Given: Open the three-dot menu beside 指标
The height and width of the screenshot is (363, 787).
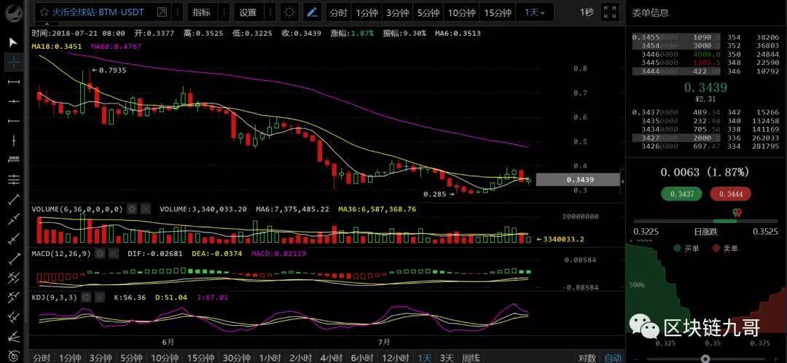Looking at the screenshot, I should [224, 12].
